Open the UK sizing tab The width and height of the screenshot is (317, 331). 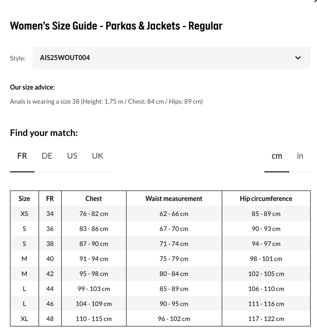click(x=98, y=156)
